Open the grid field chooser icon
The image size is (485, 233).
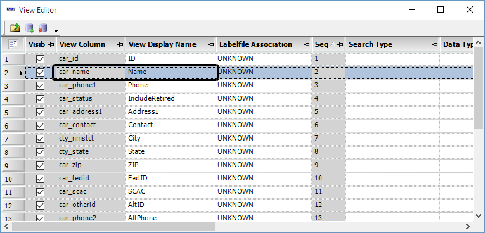pos(13,44)
